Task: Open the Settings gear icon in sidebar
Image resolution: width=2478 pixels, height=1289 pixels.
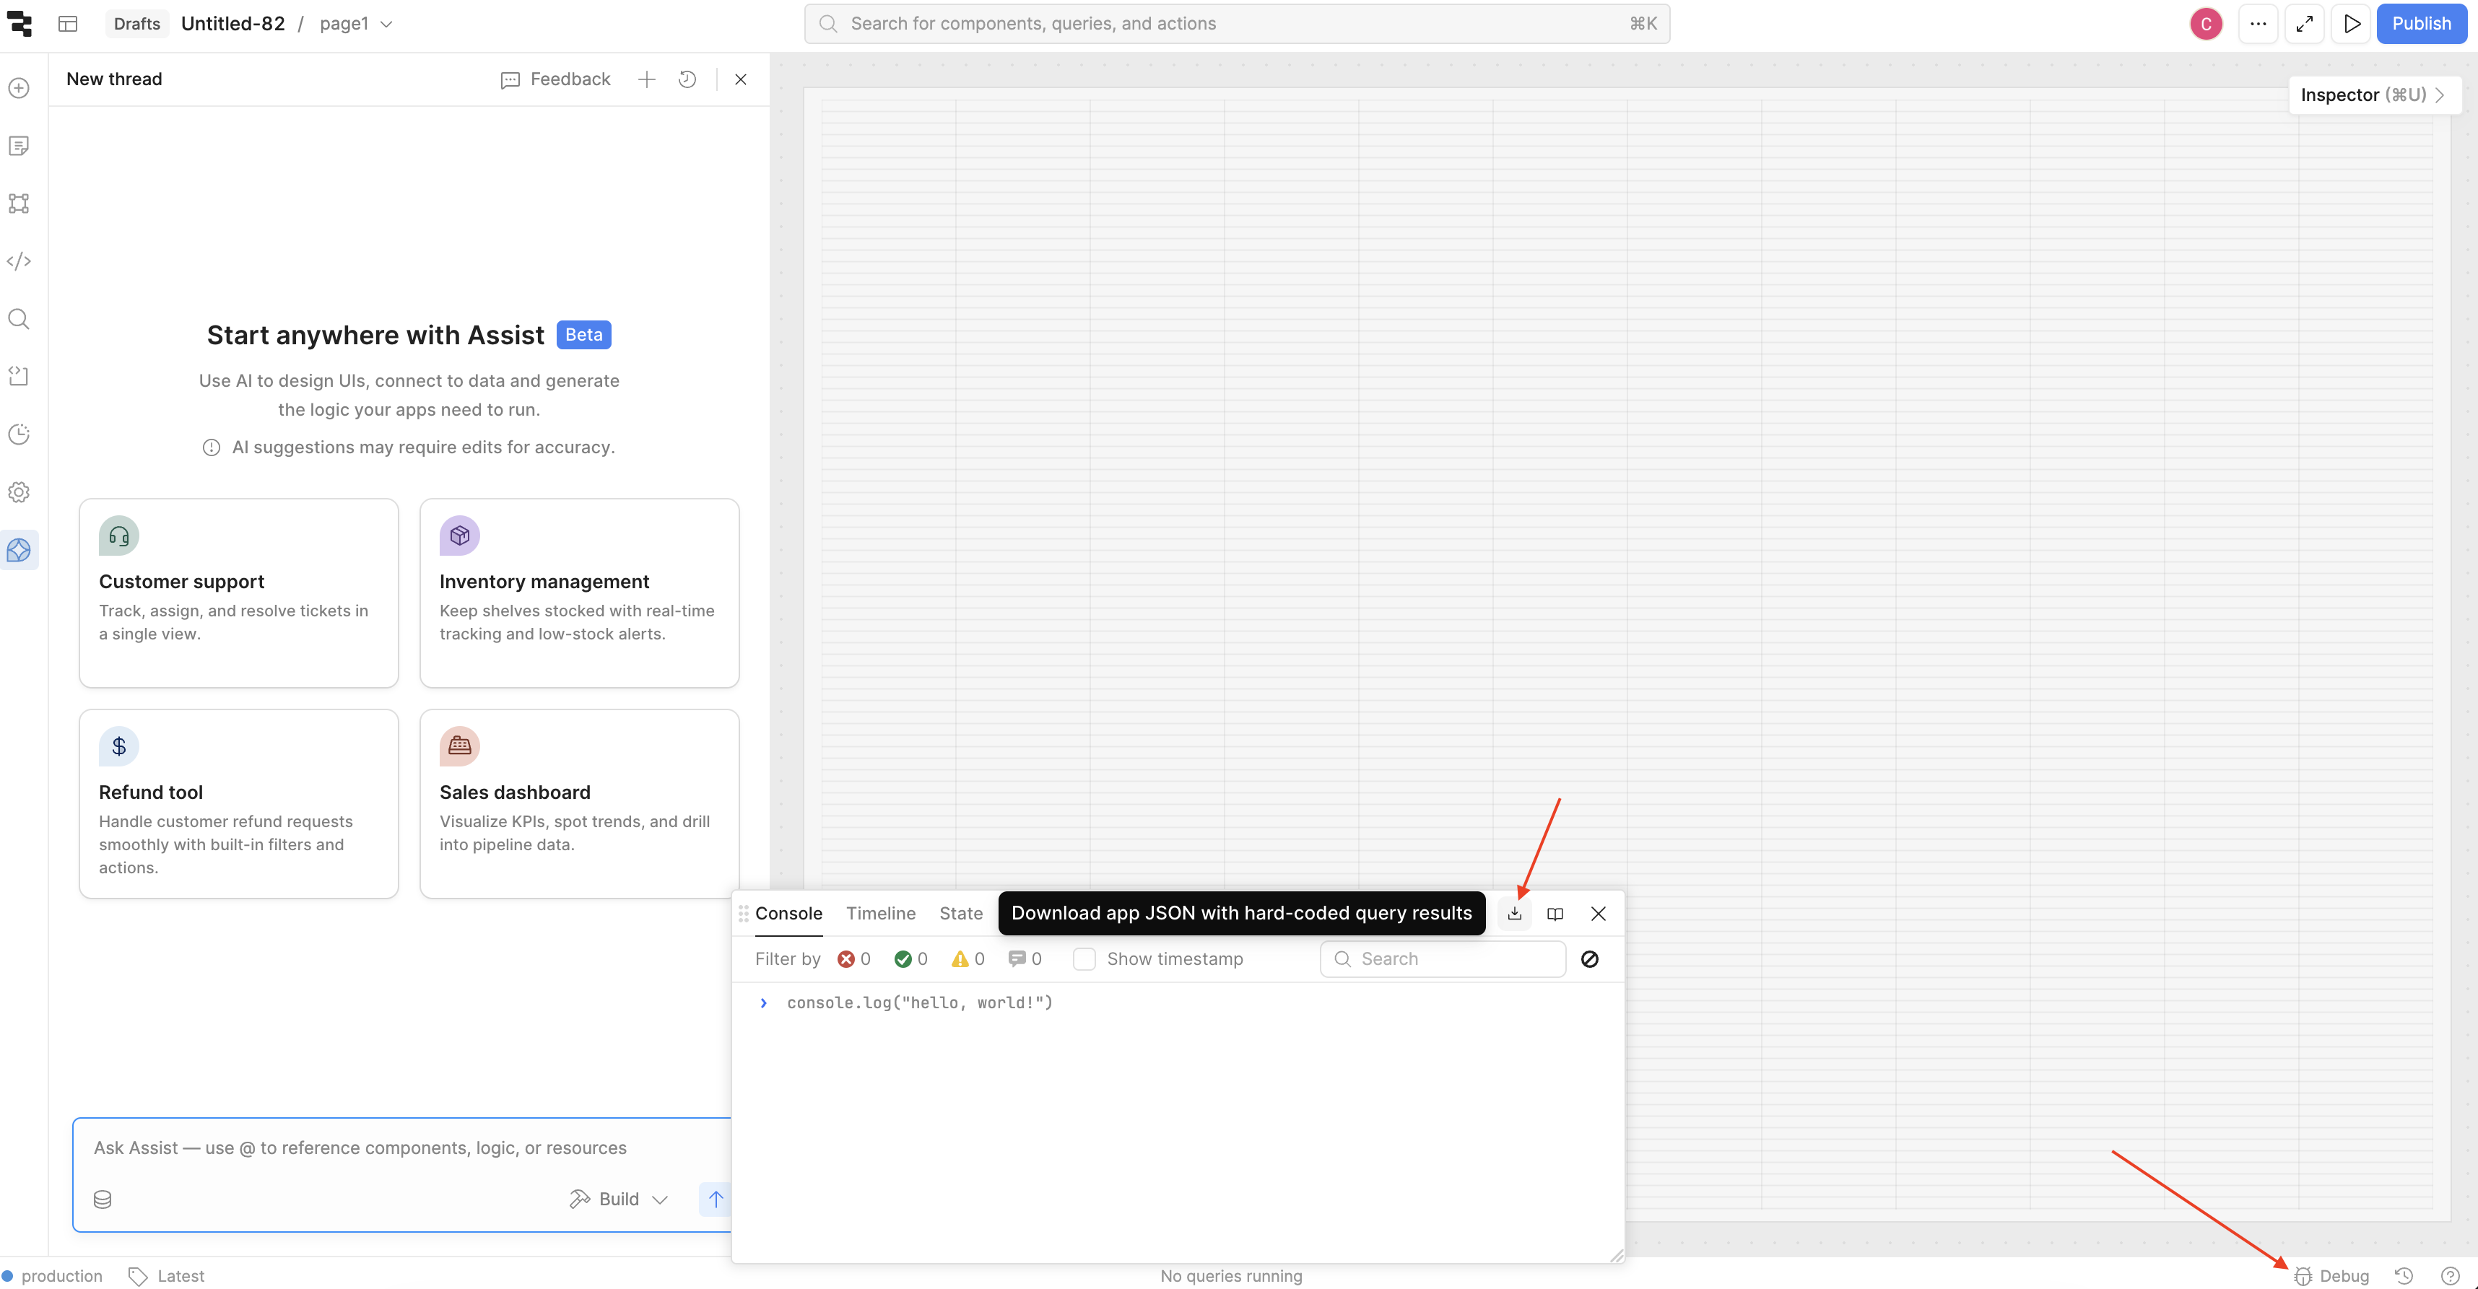Action: 19,492
